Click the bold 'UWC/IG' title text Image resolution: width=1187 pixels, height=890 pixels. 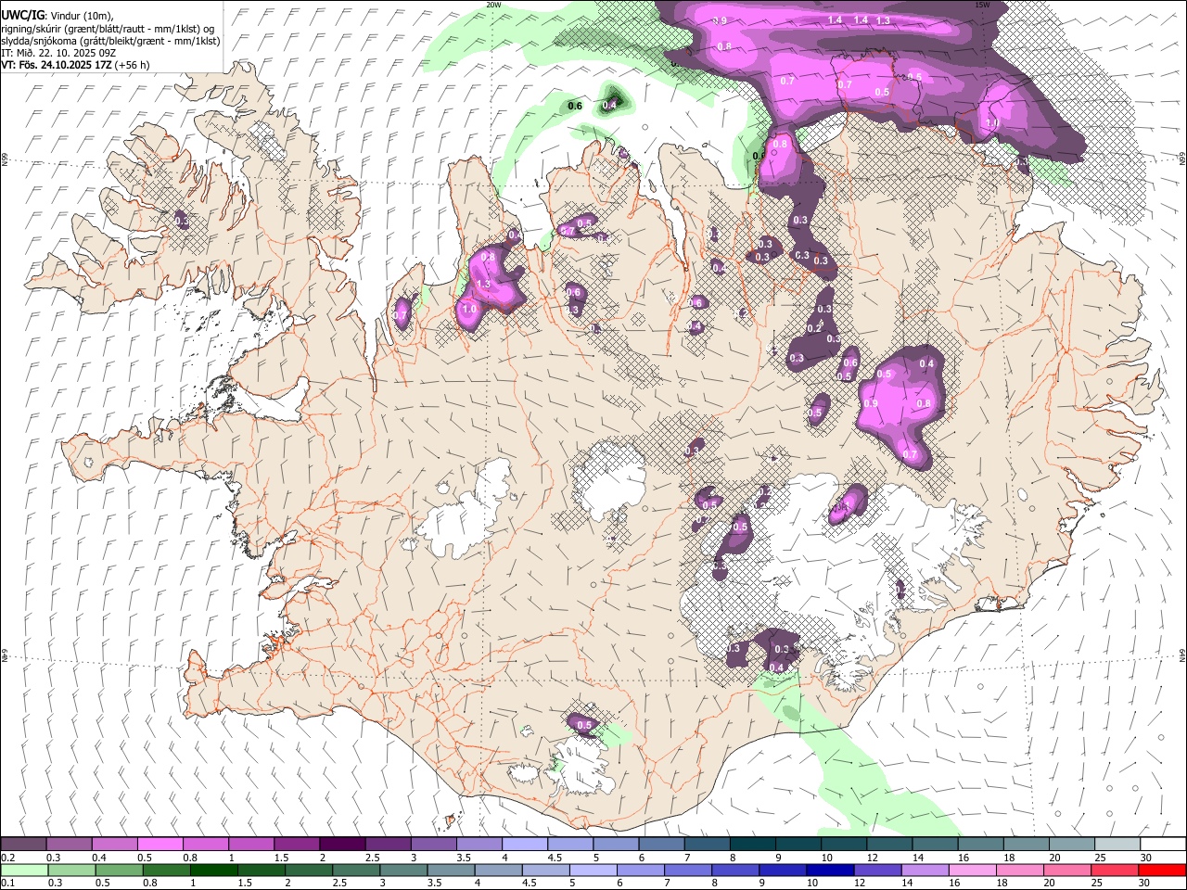coord(22,15)
